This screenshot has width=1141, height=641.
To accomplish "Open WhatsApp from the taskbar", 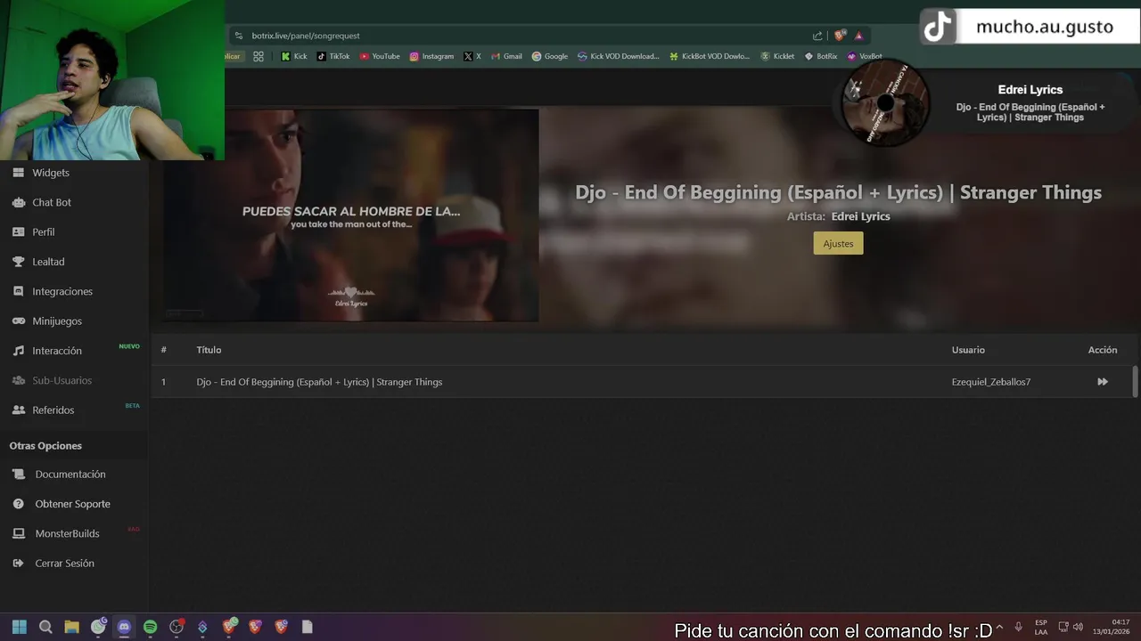I will (98, 627).
